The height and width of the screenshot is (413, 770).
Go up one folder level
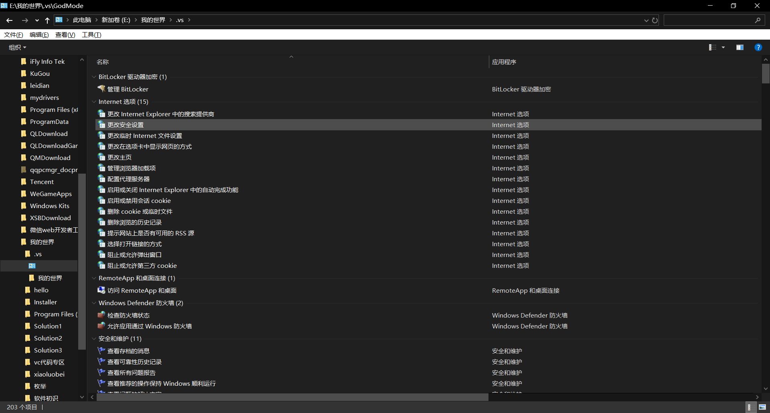[x=47, y=20]
